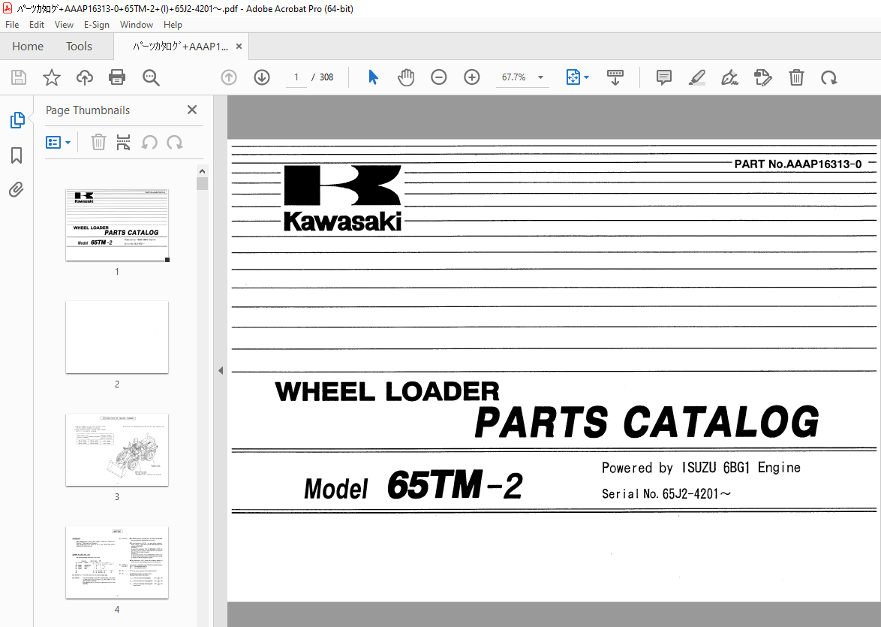
Task: Rotate thumbnail counterclockwise in panel
Action: (x=149, y=142)
